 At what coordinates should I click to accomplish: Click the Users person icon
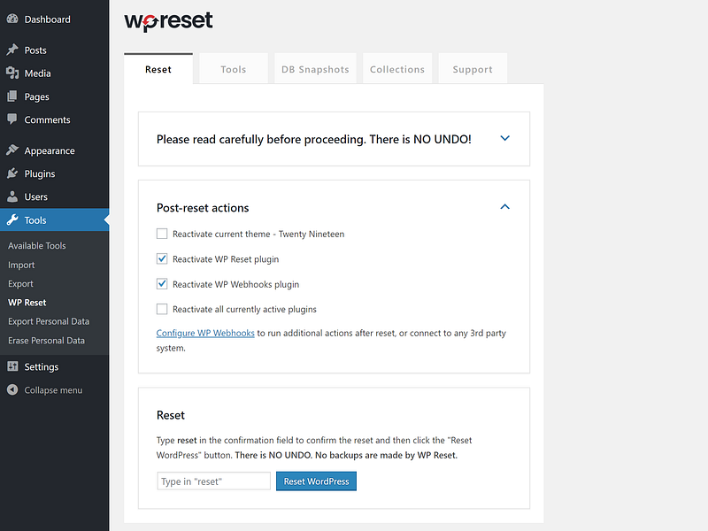click(x=12, y=196)
